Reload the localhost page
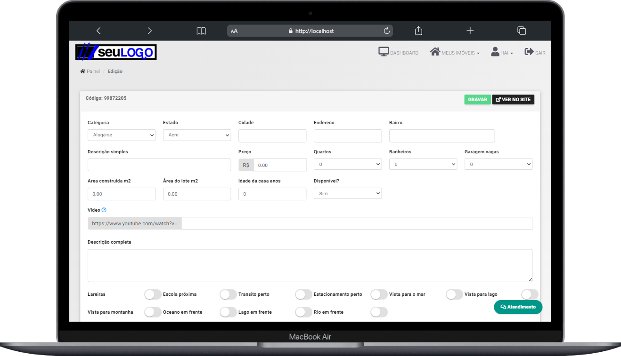This screenshot has width=621, height=356. (387, 31)
